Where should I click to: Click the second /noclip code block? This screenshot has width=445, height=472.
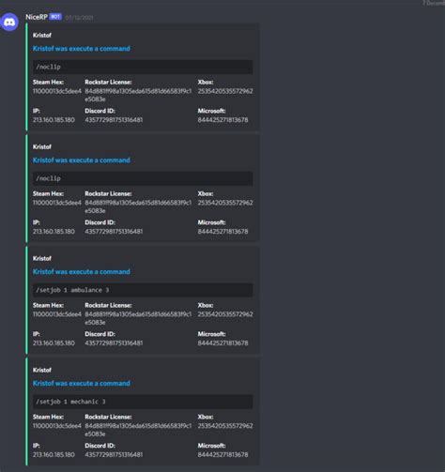tap(143, 178)
